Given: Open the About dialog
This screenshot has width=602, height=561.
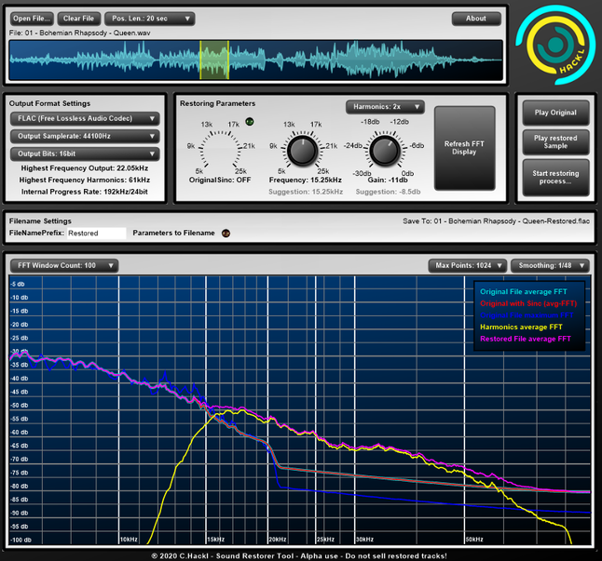Looking at the screenshot, I should [x=476, y=19].
